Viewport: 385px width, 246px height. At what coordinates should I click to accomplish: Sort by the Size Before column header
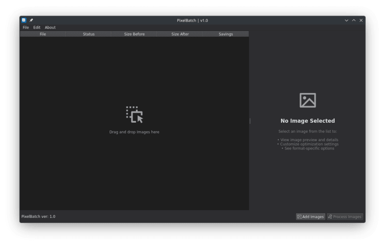click(x=134, y=34)
